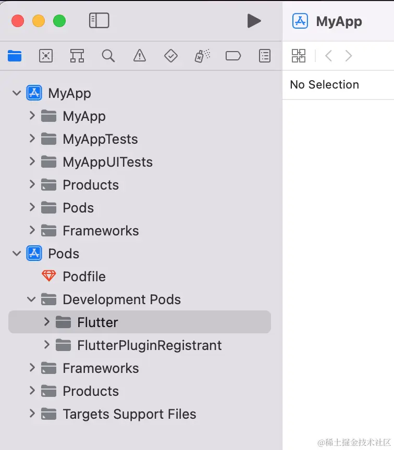Select the Podfile in navigator
Image resolution: width=394 pixels, height=450 pixels.
(83, 277)
